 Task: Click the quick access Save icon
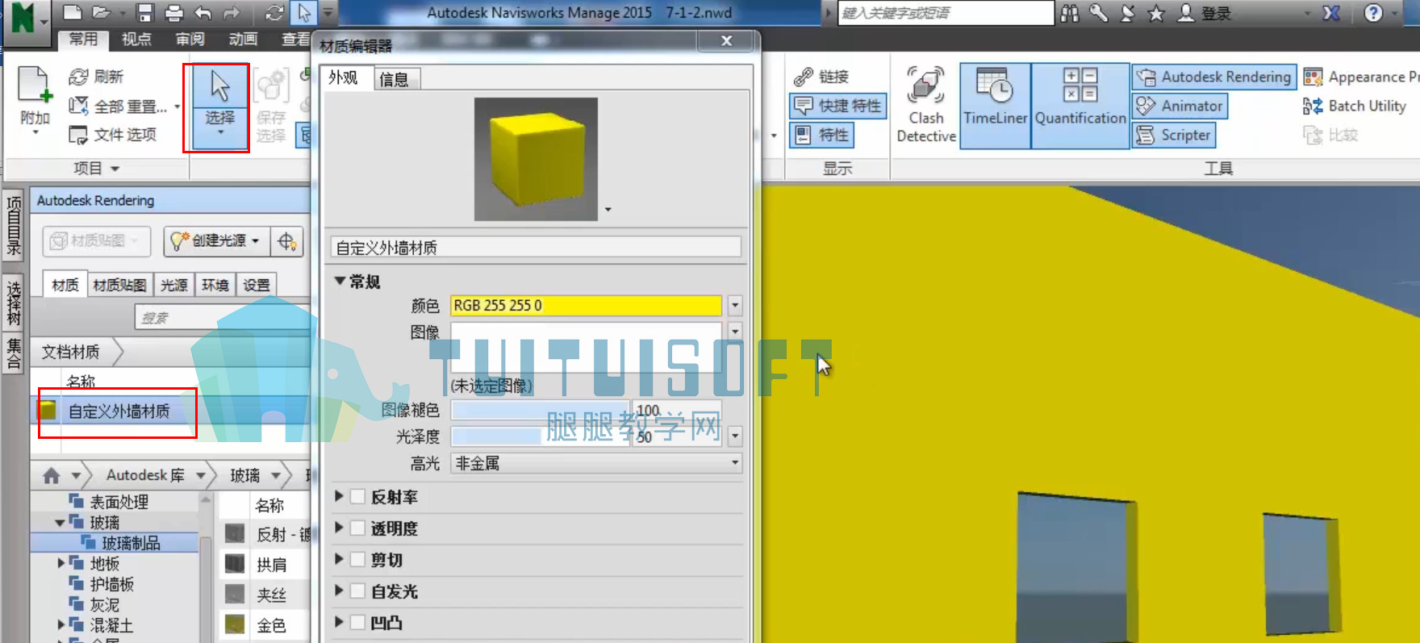[x=144, y=13]
